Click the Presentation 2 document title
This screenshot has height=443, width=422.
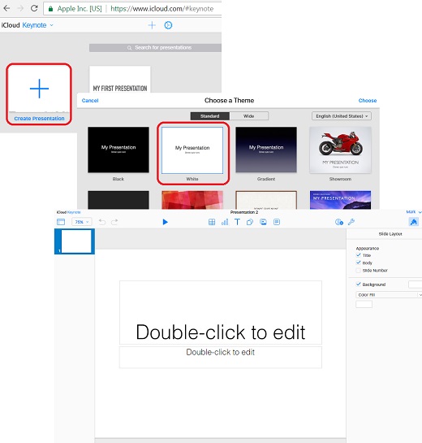pos(244,212)
